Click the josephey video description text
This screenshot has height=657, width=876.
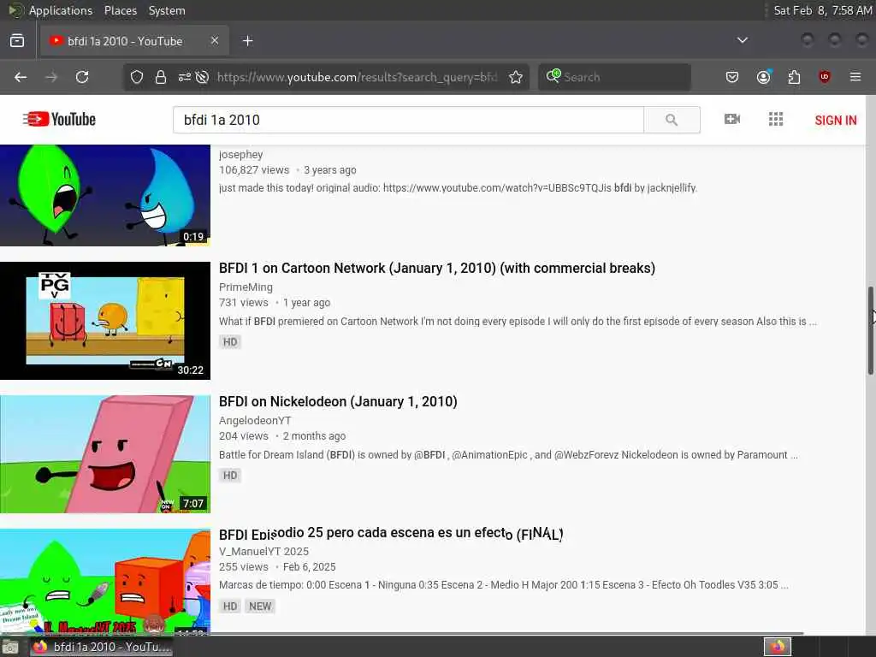pos(459,188)
